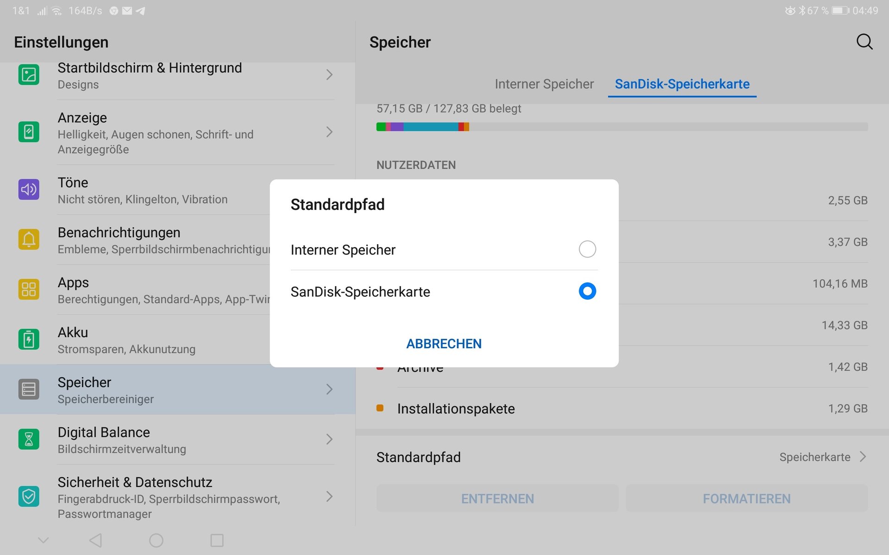
Task: Cancel dialog with ABBRECHEN
Action: (444, 344)
